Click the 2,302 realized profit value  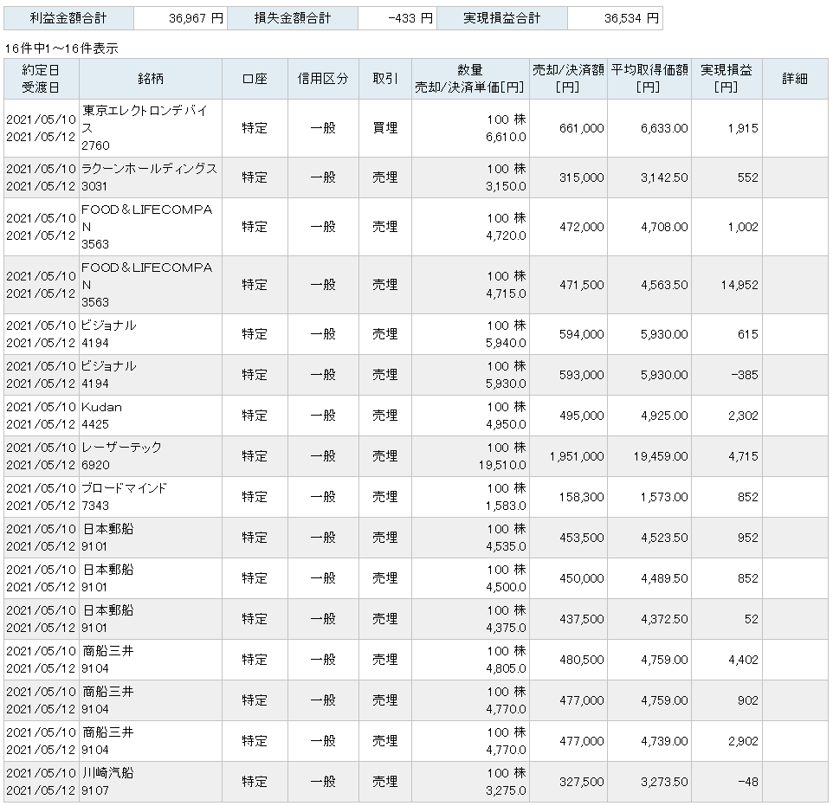coord(743,416)
